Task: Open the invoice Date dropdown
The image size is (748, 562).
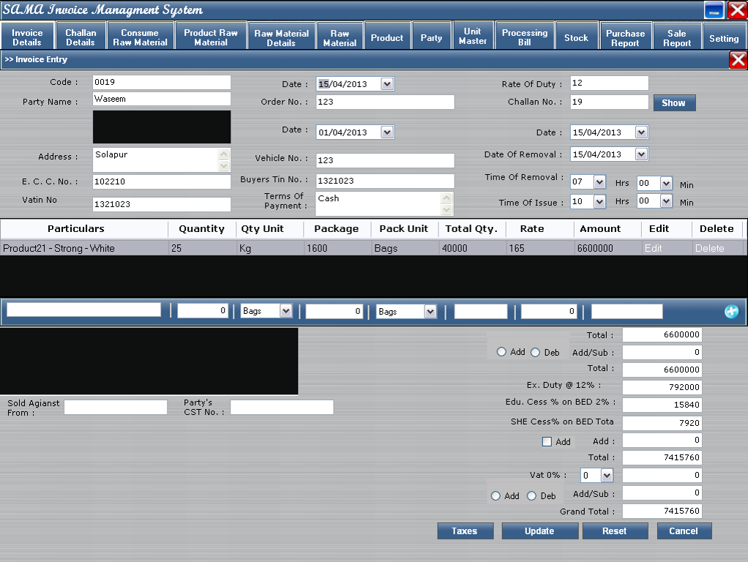Action: 387,84
